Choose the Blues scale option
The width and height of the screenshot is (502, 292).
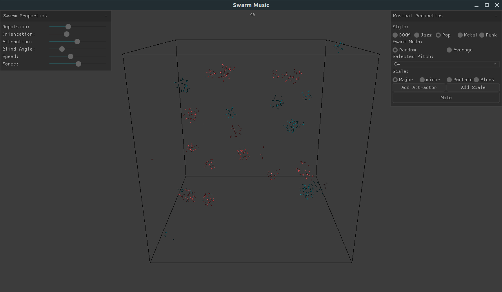coord(477,80)
